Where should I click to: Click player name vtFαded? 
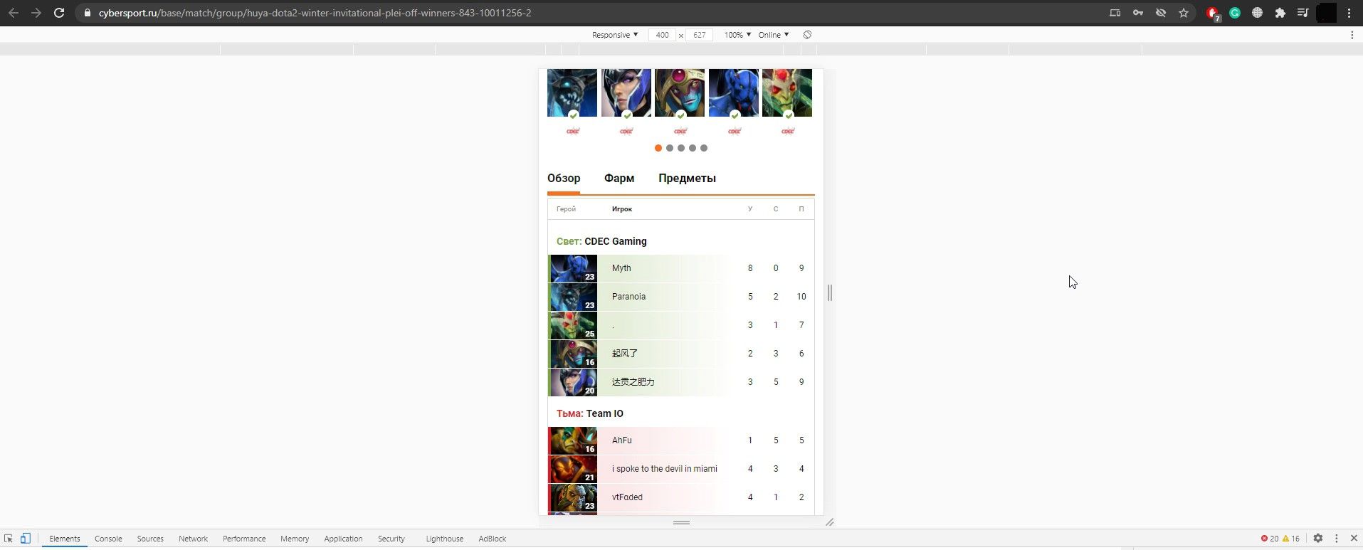click(x=627, y=497)
